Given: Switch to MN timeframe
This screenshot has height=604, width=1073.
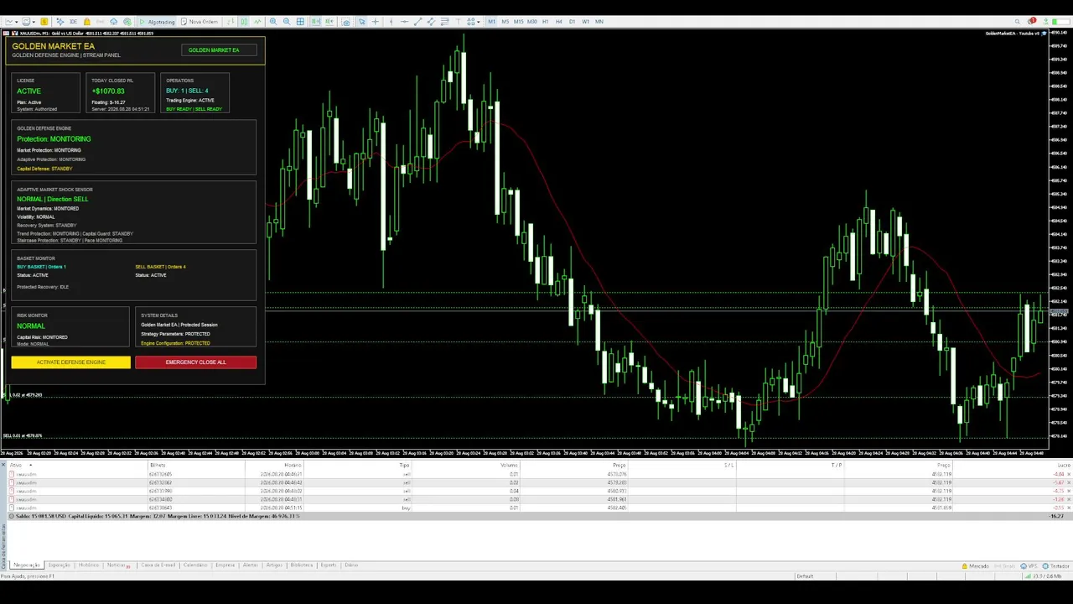Looking at the screenshot, I should [x=599, y=22].
